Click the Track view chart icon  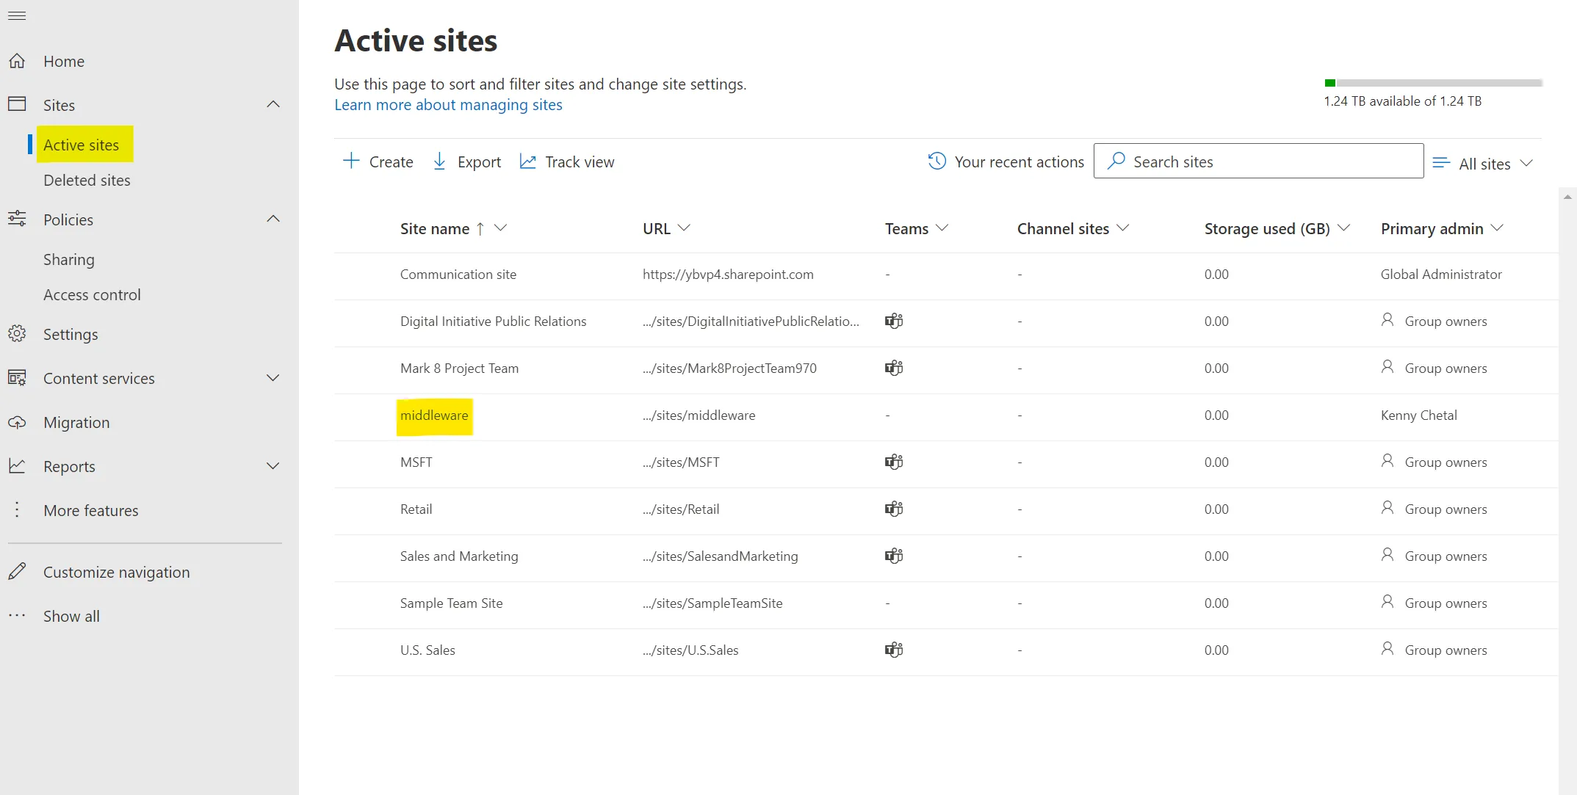[x=527, y=161]
